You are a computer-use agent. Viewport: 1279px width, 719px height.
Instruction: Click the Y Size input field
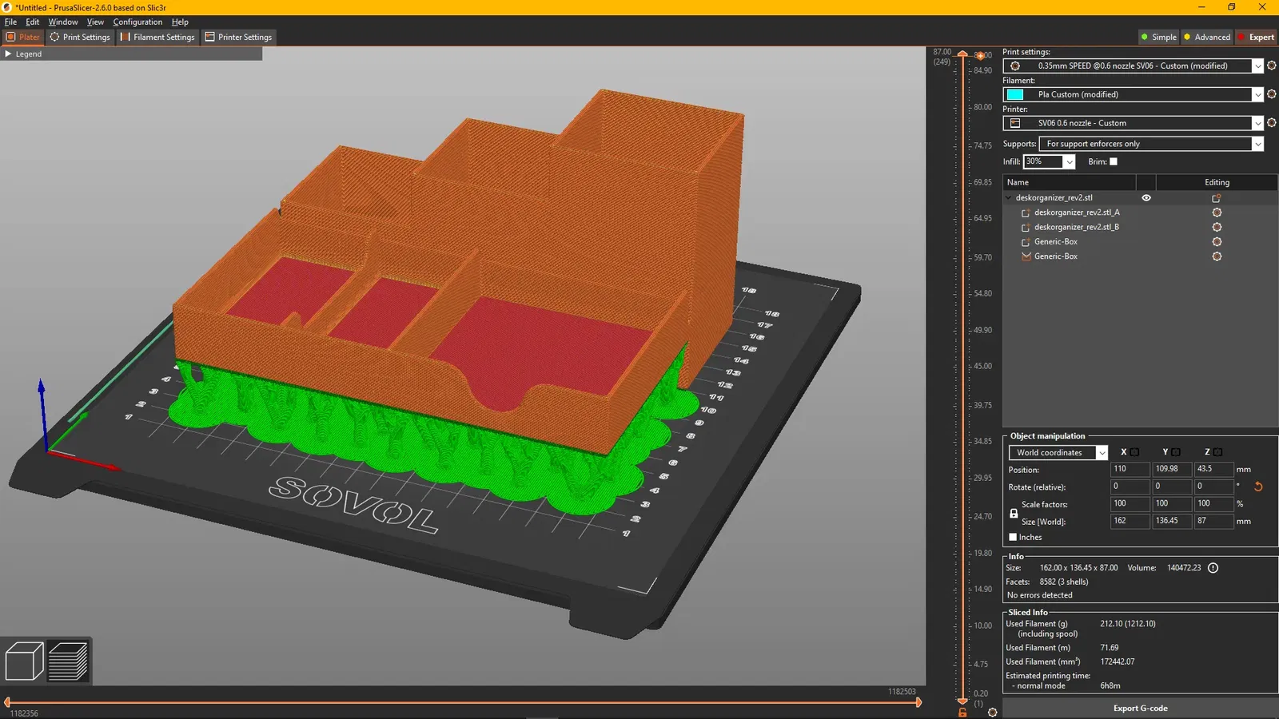pos(1172,522)
